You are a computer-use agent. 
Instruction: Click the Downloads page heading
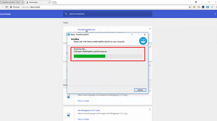click(5, 14)
